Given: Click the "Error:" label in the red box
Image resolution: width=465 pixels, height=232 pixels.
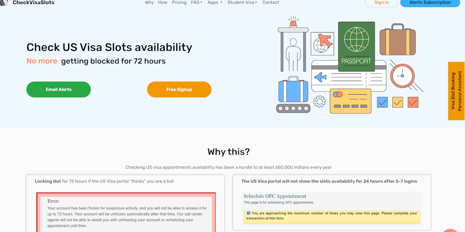Looking at the screenshot, I should (x=54, y=201).
